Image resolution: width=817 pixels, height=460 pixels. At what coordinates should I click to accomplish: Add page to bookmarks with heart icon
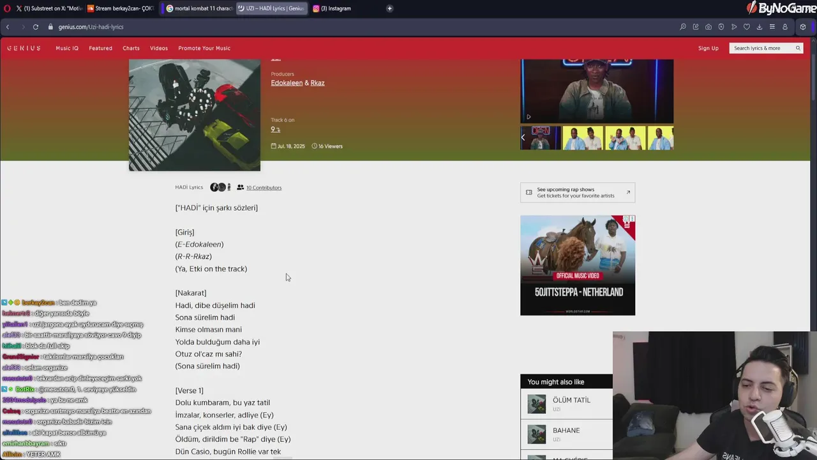pyautogui.click(x=747, y=27)
